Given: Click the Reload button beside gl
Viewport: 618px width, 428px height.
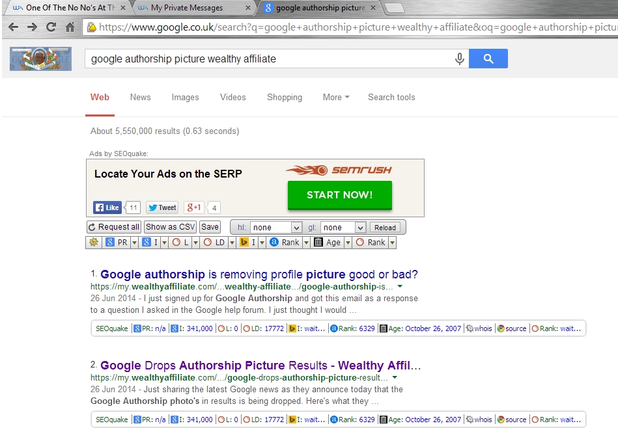Looking at the screenshot, I should [x=385, y=228].
